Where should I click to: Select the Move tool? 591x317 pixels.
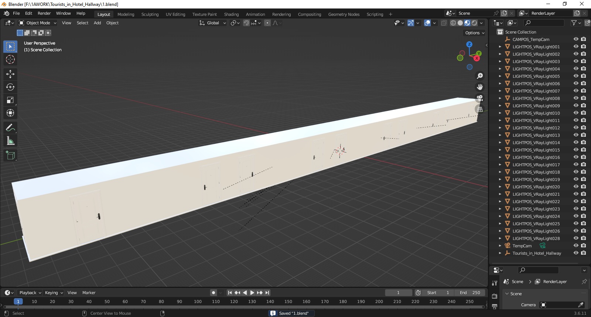(10, 74)
